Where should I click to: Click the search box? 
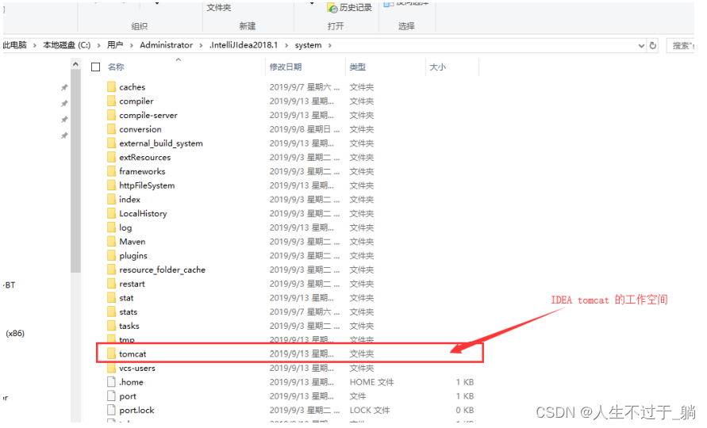680,45
